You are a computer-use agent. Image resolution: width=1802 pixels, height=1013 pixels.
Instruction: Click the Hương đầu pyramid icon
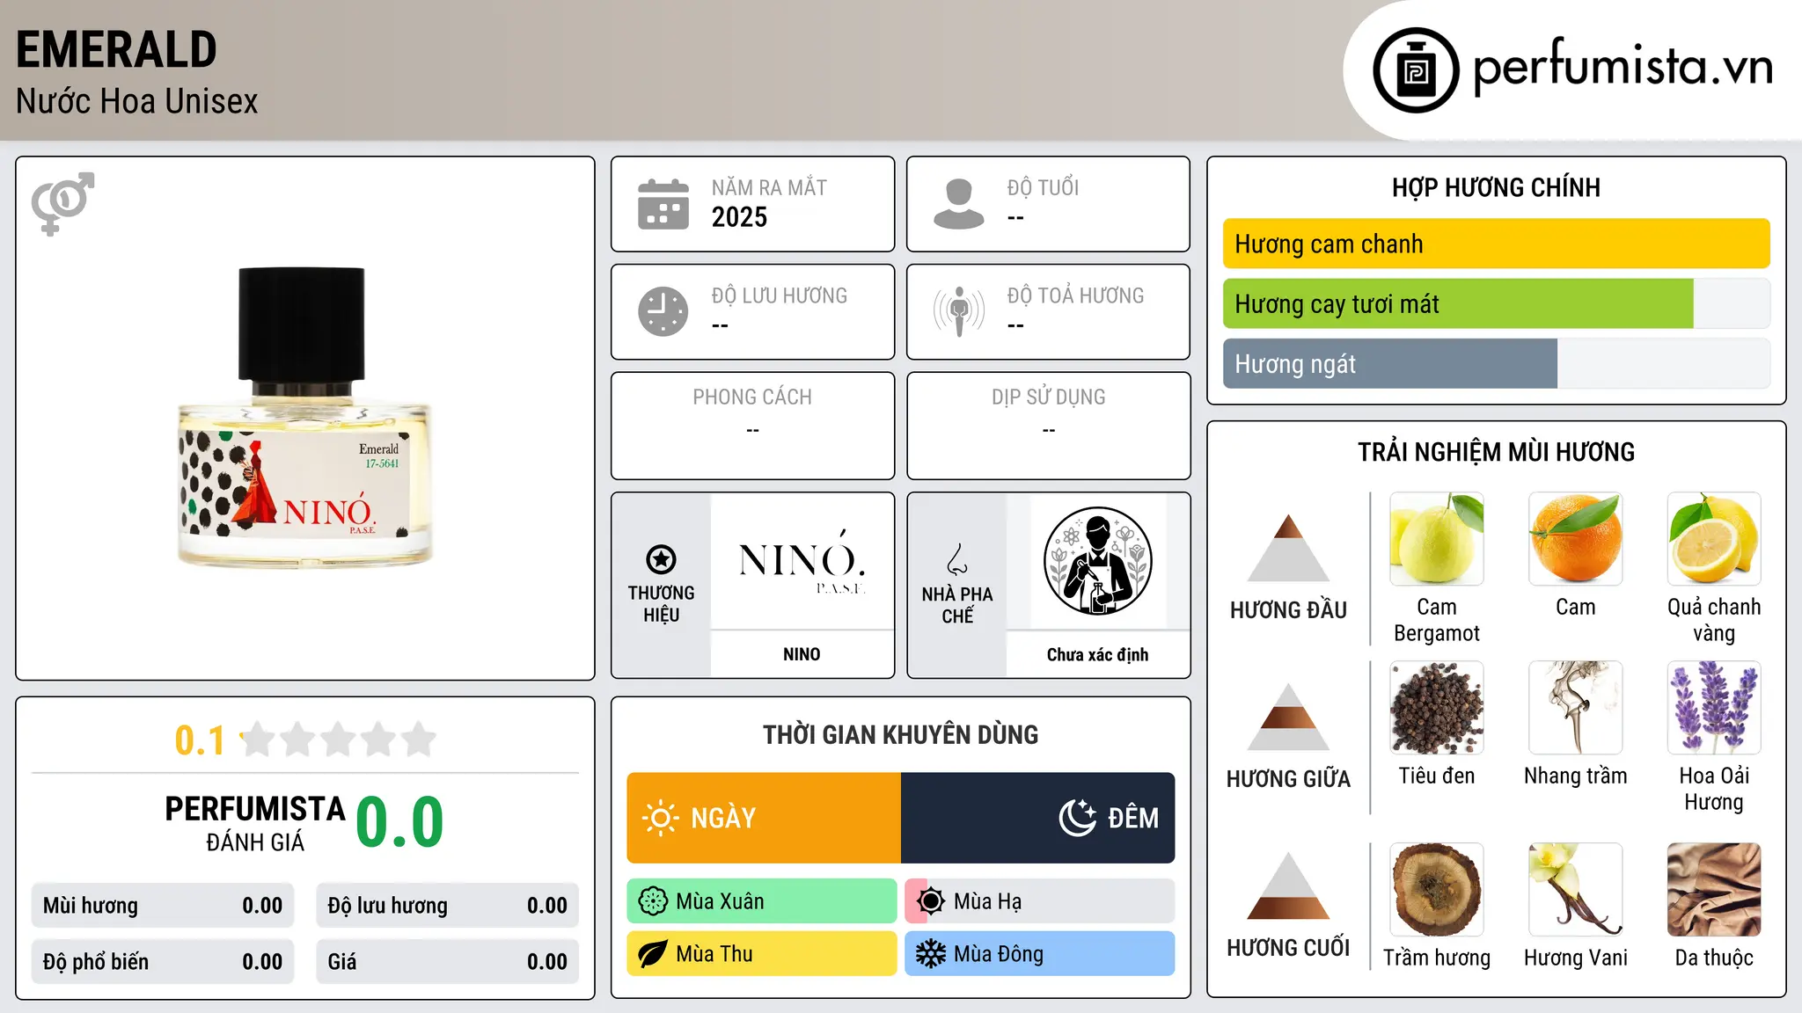point(1288,548)
